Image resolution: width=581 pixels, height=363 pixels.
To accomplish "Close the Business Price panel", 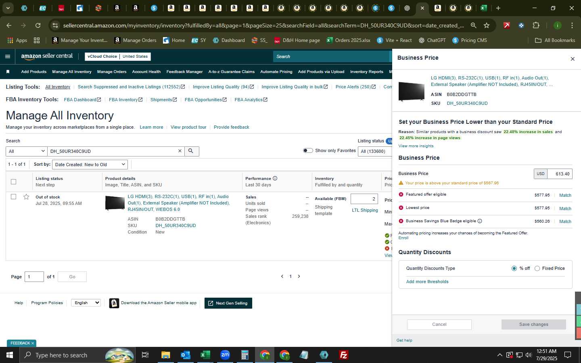I will pos(572,59).
